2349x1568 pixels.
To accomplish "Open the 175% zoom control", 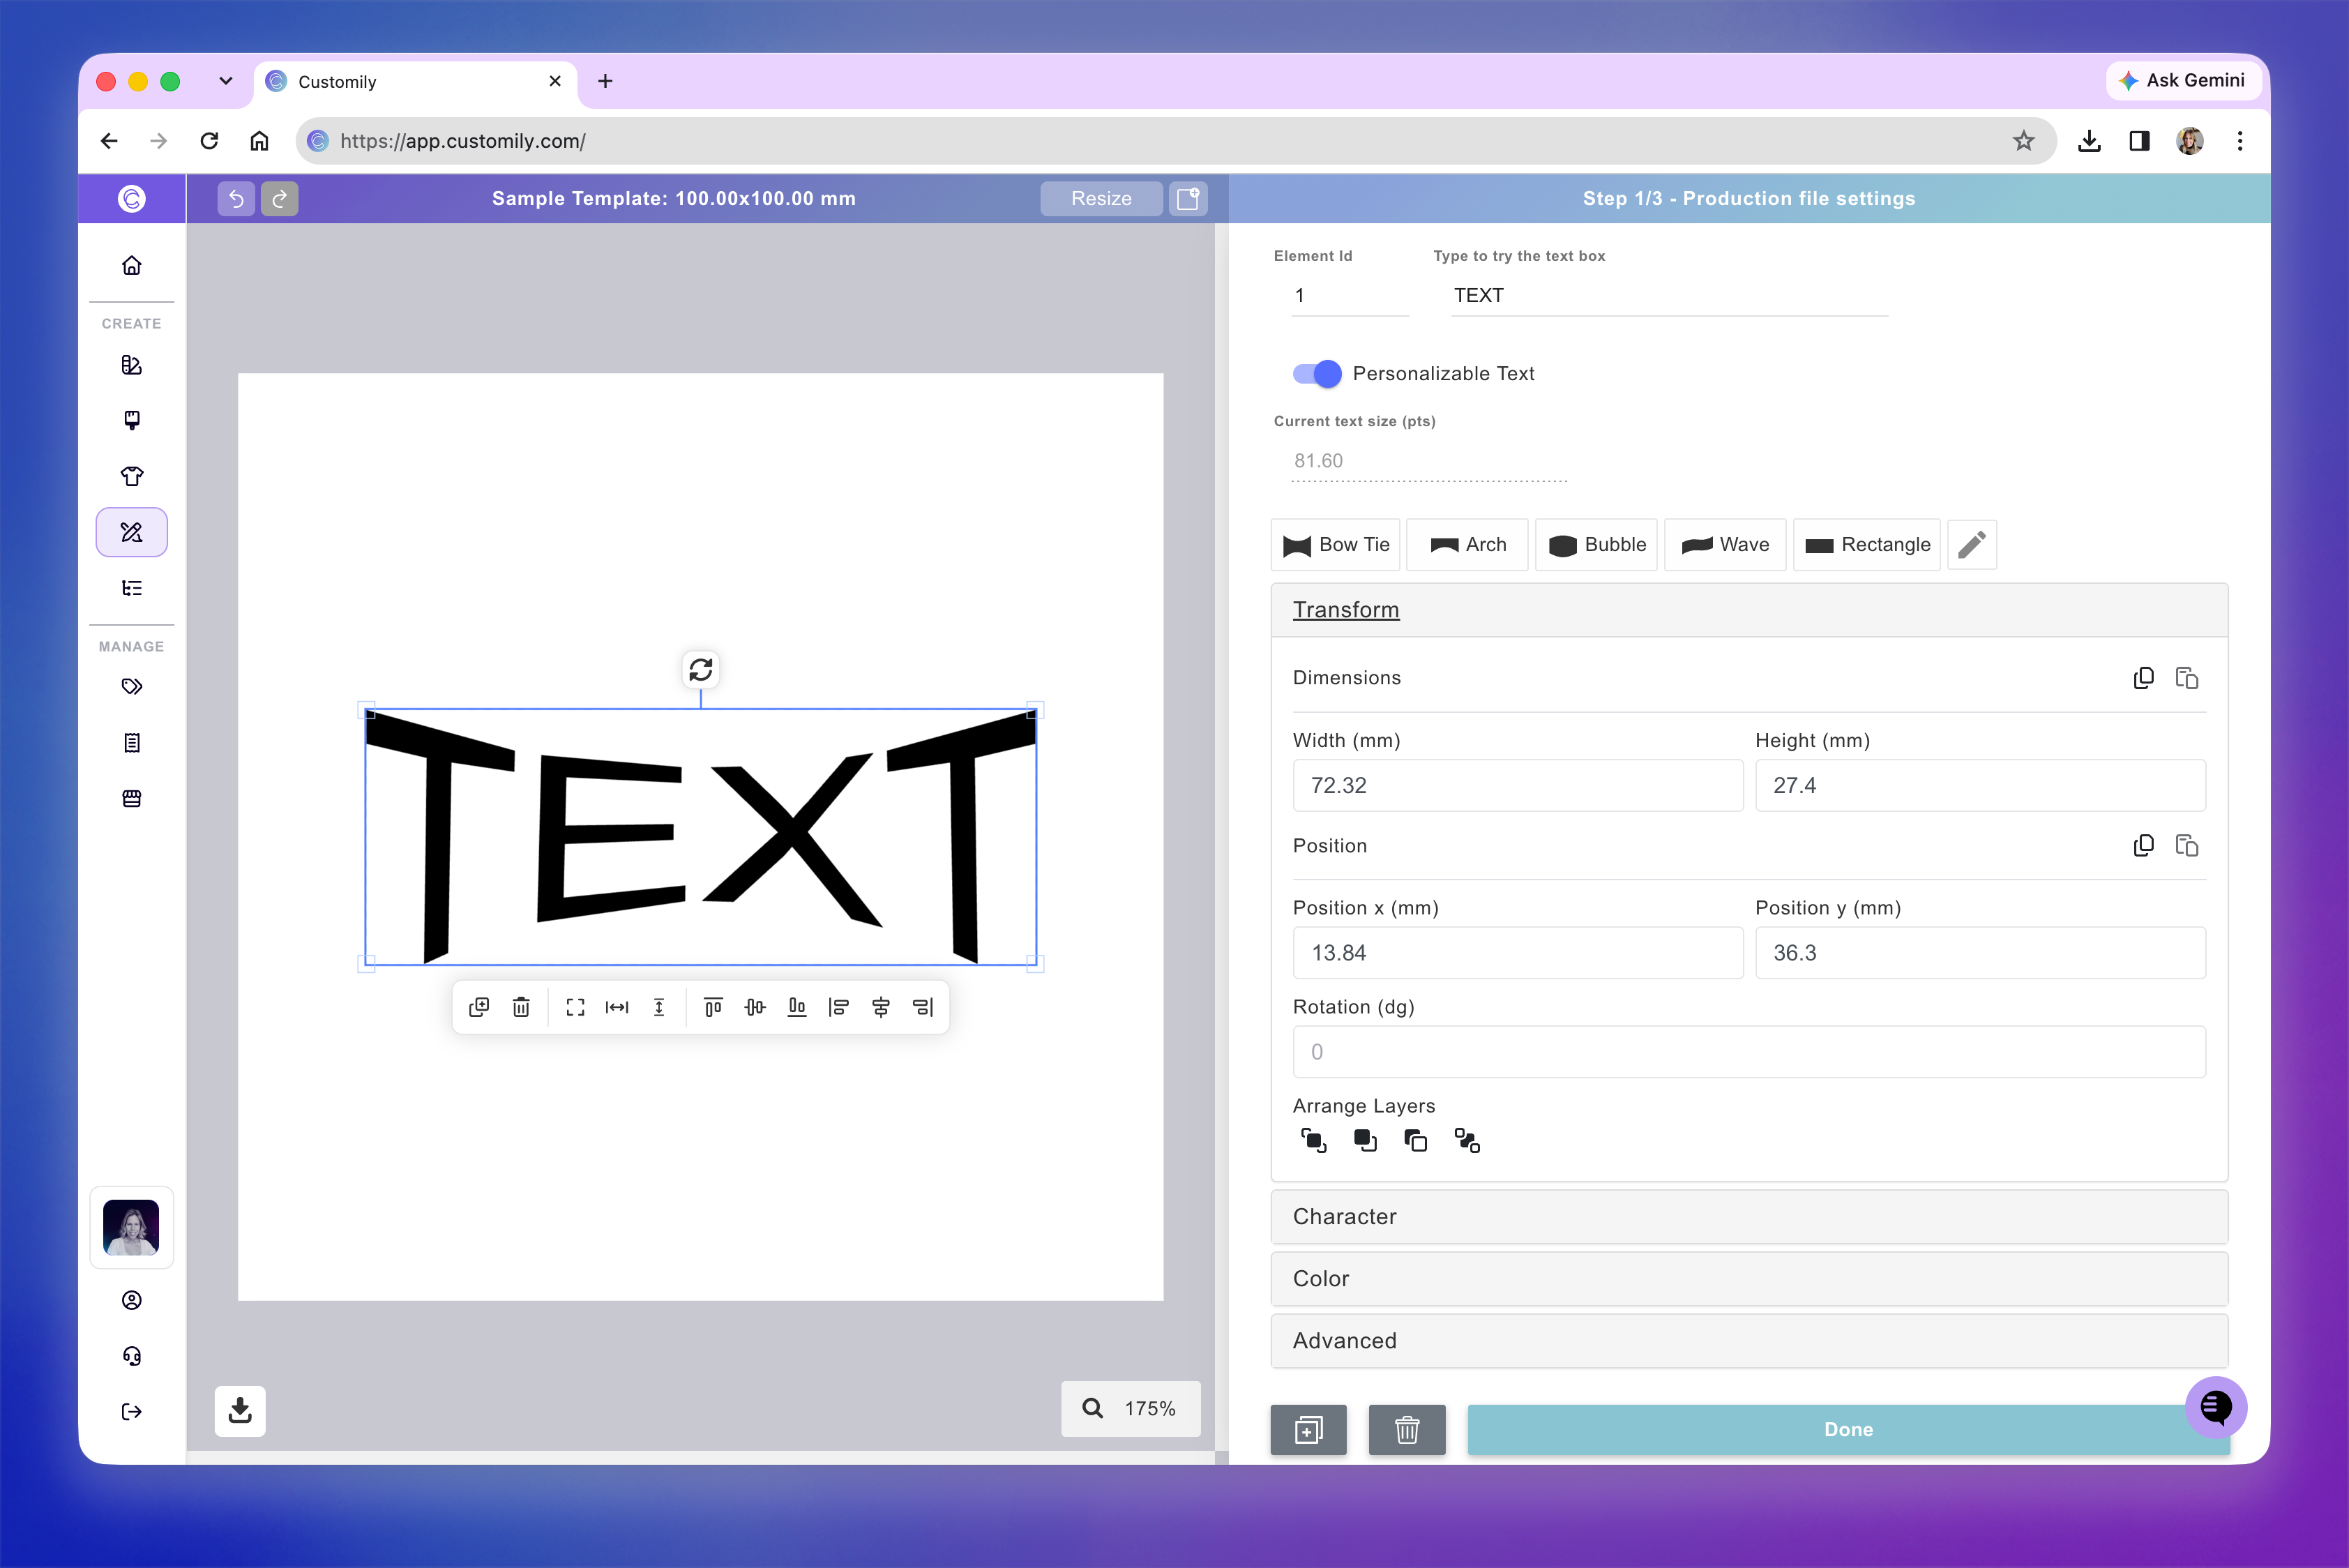I will pos(1131,1409).
